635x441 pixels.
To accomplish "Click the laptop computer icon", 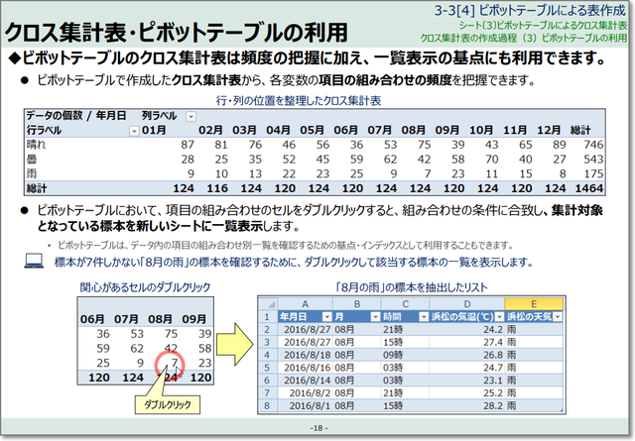I will coord(35,262).
